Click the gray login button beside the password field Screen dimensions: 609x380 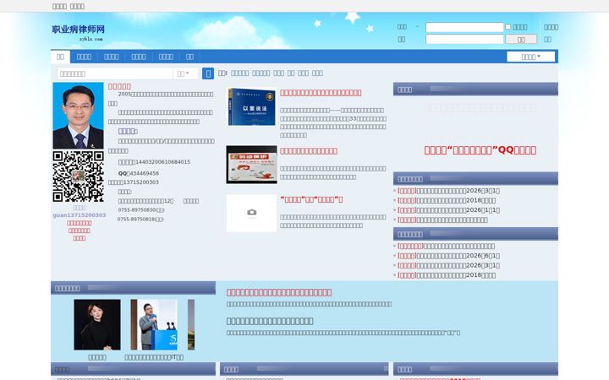coord(521,39)
